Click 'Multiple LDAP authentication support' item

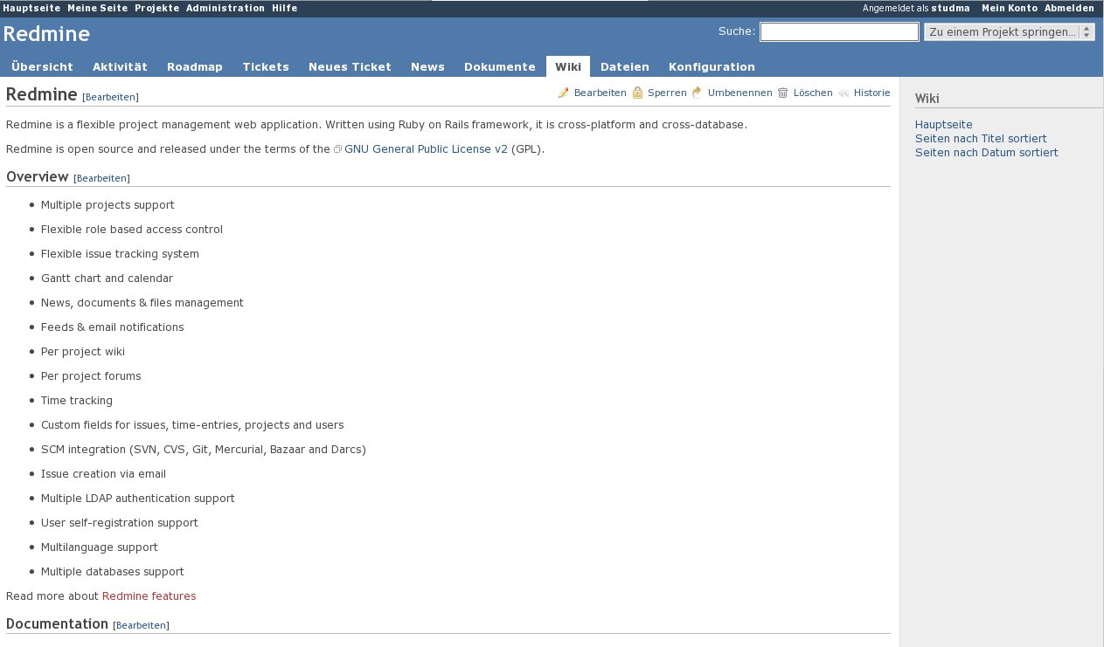138,499
